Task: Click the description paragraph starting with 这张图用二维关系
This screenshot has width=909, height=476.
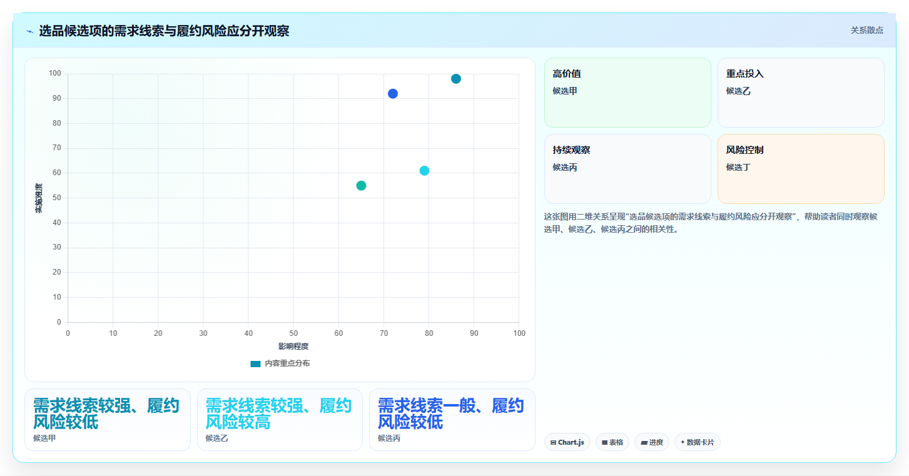Action: tap(711, 223)
